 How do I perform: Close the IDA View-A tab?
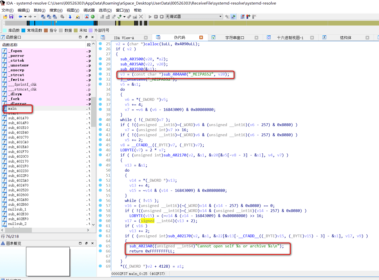click(146, 38)
